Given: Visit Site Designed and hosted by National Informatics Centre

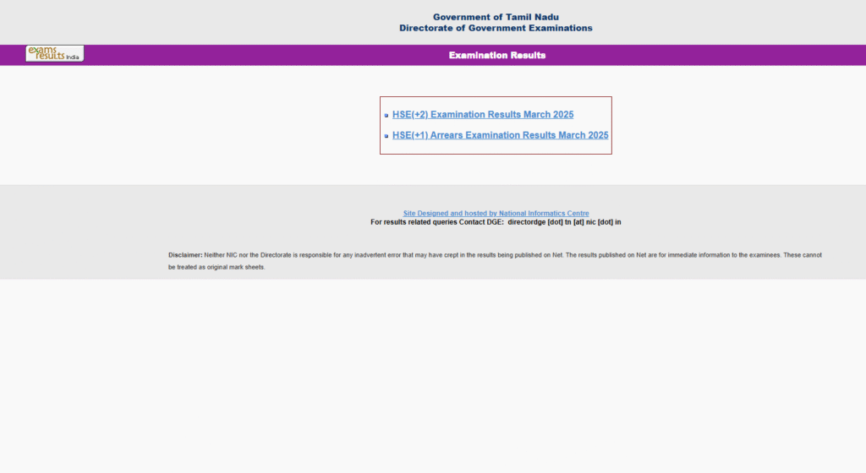Looking at the screenshot, I should [x=496, y=214].
